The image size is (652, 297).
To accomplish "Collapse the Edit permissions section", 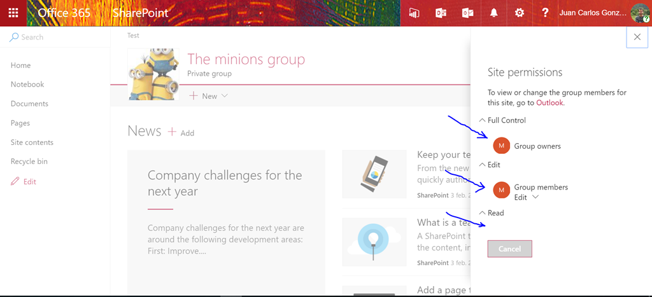I will coord(483,165).
